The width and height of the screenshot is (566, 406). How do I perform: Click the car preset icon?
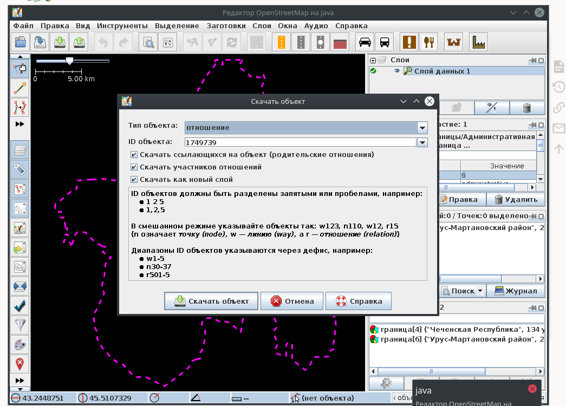[365, 42]
